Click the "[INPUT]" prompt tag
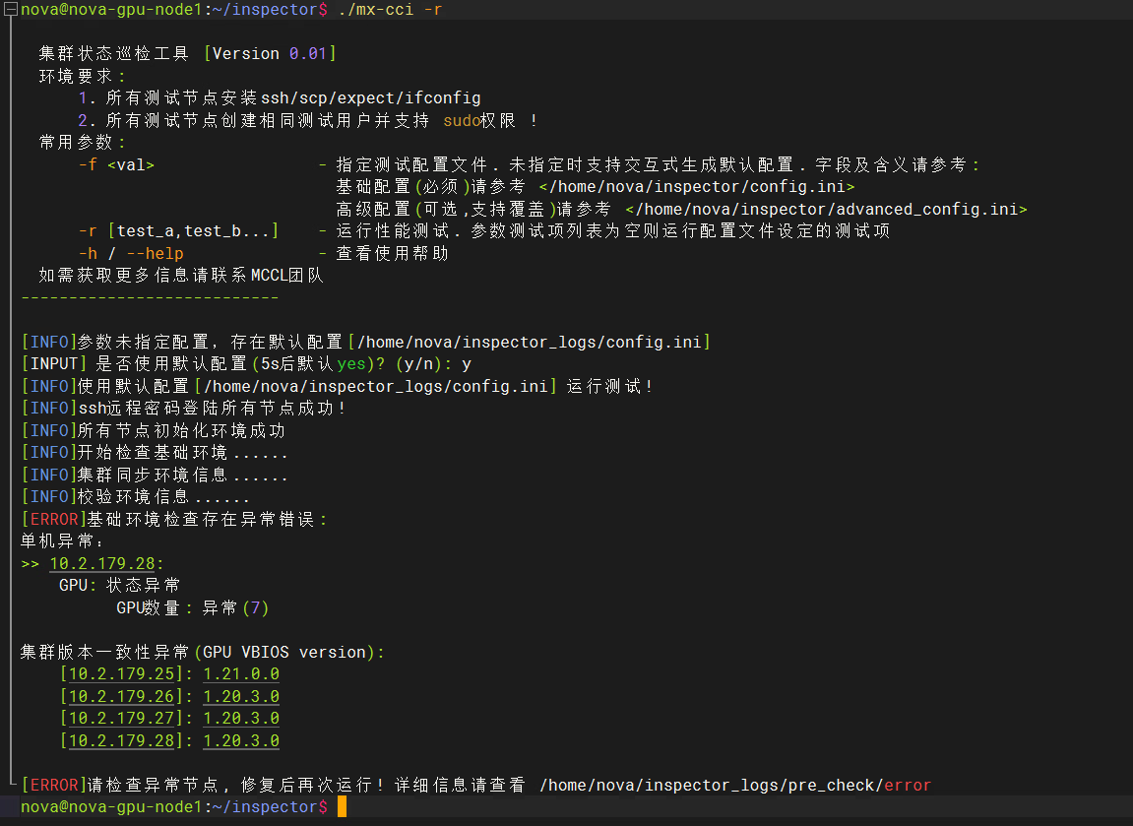Screen dimensions: 1133x826 point(54,364)
